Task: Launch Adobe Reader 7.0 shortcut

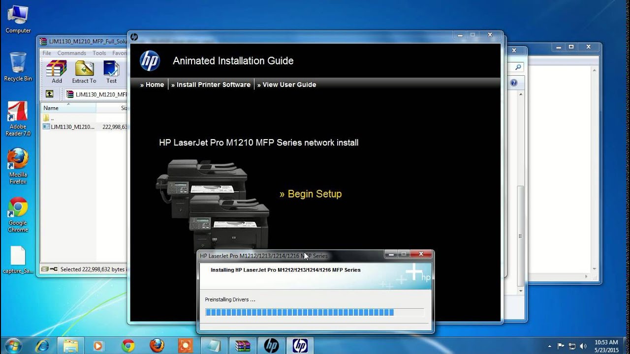Action: point(18,118)
